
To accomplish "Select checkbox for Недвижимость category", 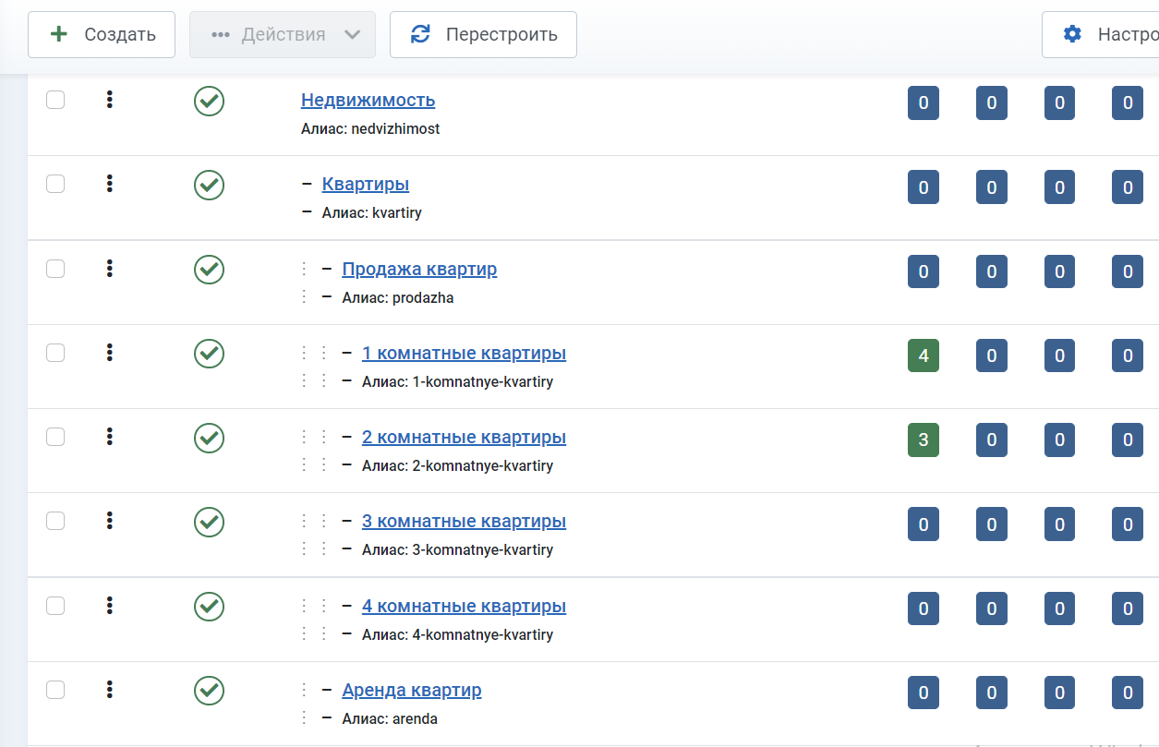I will pos(55,100).
